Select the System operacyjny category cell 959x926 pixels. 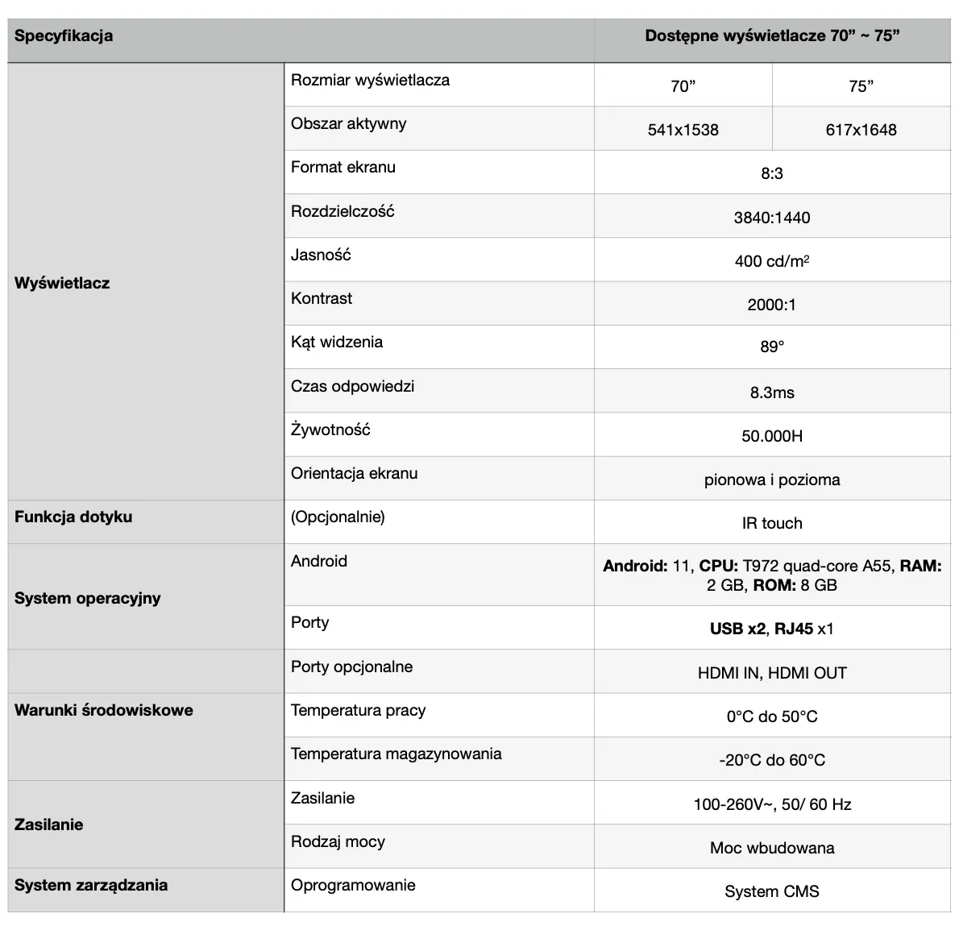88,598
